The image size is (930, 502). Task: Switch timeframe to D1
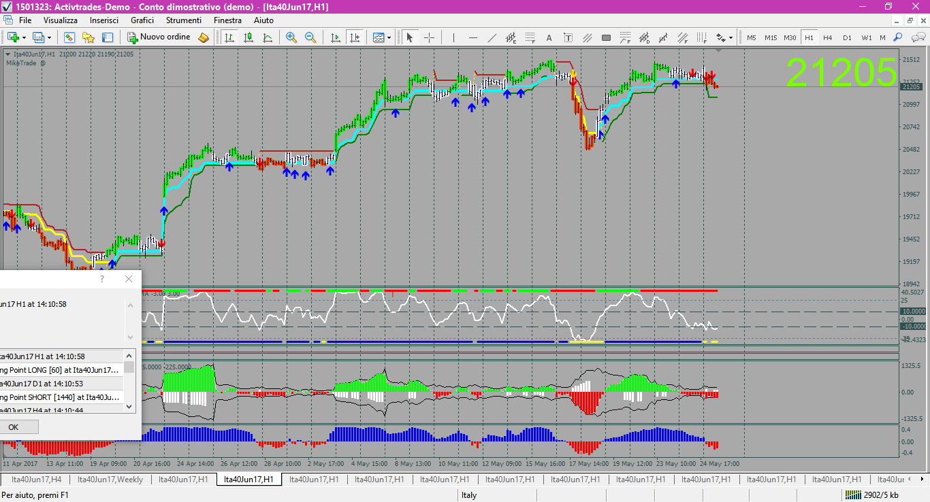tap(847, 37)
